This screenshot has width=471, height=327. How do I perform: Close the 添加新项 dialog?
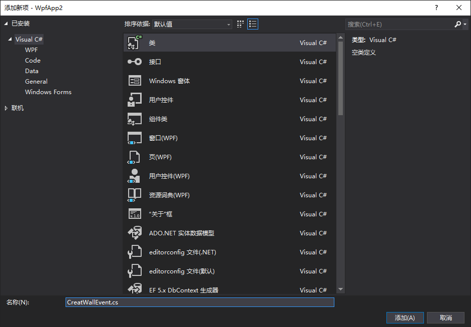(459, 8)
